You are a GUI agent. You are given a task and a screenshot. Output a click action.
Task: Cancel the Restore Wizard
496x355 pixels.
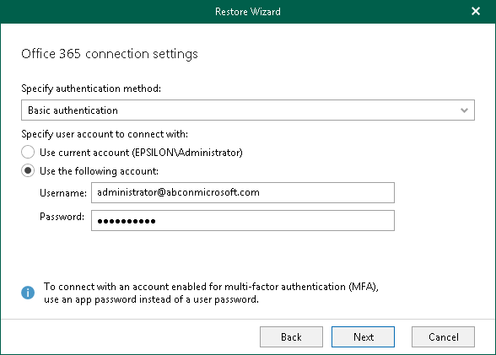(443, 337)
